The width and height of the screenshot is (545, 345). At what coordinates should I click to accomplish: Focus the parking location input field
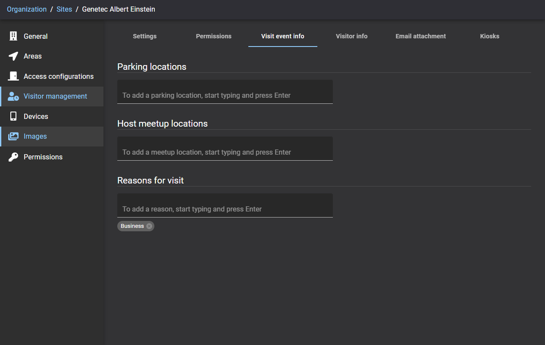(x=225, y=91)
